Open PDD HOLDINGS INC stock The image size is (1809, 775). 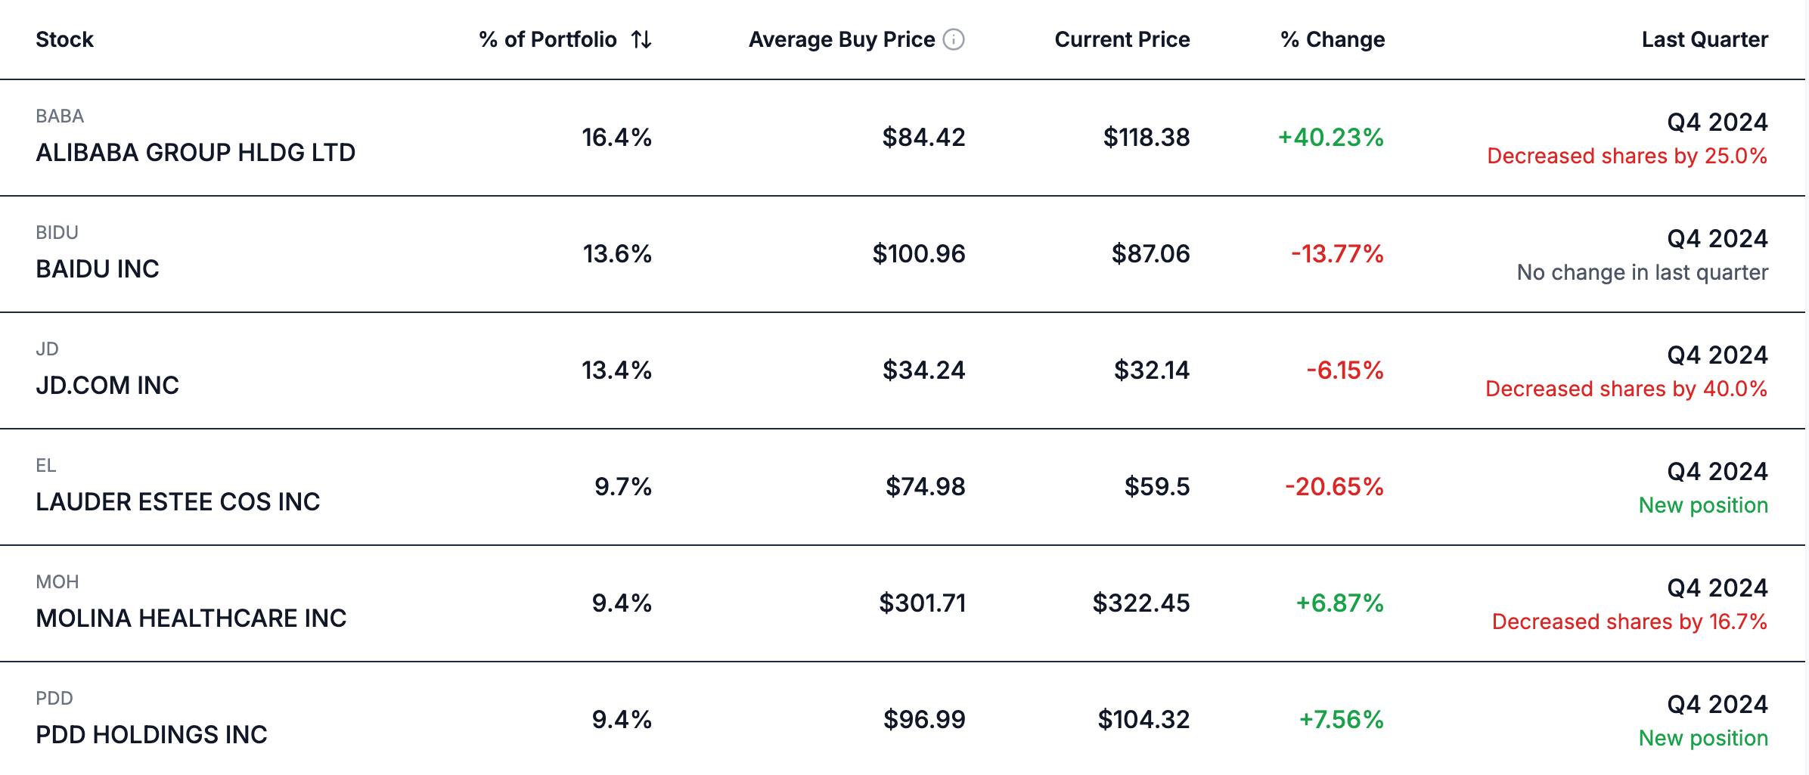(151, 735)
